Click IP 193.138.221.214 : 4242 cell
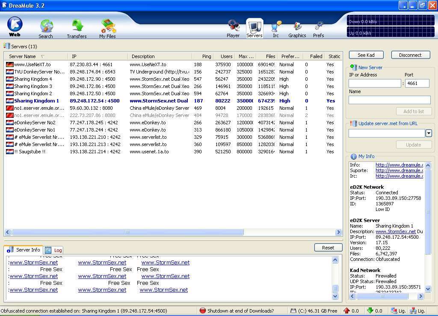Viewport: 438px width, 316px height. [95, 152]
